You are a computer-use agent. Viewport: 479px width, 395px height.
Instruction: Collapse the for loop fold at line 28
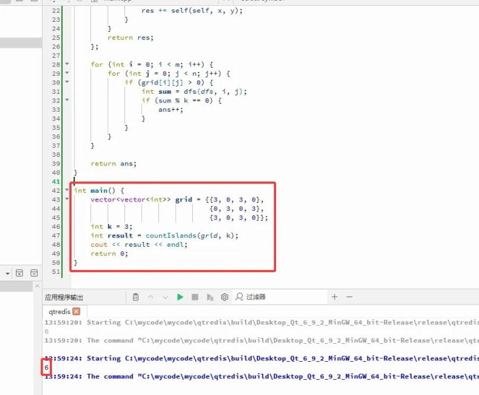point(67,65)
